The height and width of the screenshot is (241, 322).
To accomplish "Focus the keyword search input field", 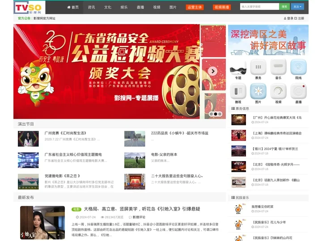I will [x=259, y=7].
